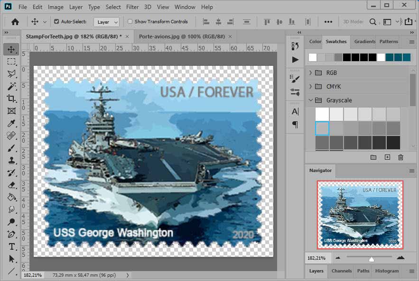Open the History panel icon
This screenshot has width=419, height=281.
tap(295, 46)
